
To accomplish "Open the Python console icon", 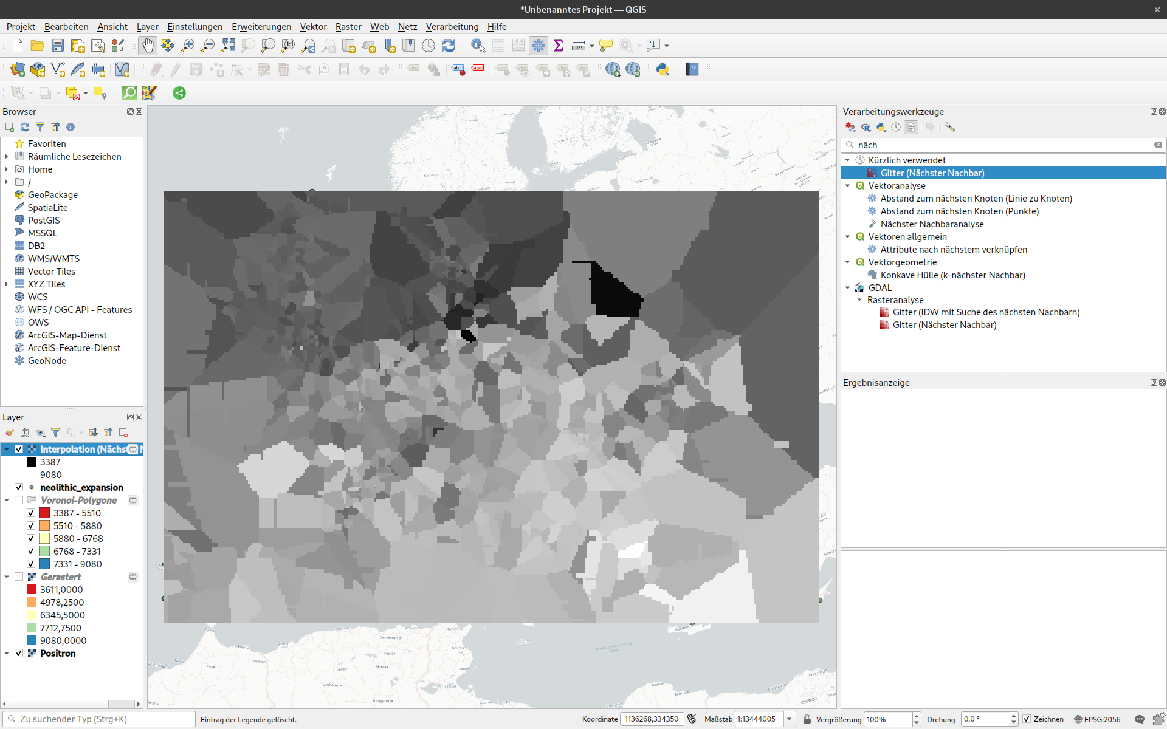I will [663, 69].
